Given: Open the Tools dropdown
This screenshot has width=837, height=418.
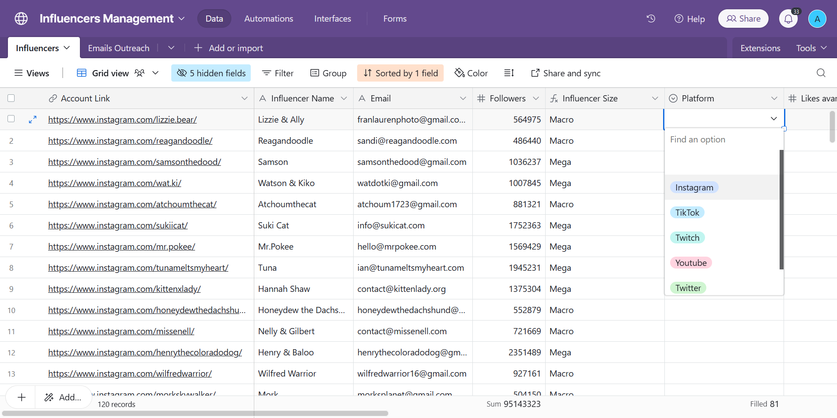Looking at the screenshot, I should tap(811, 48).
